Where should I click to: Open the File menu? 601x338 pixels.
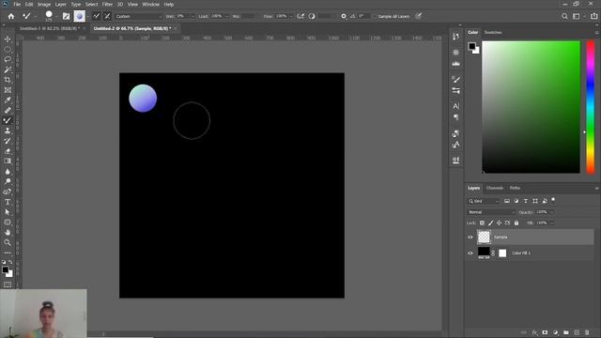tap(17, 4)
